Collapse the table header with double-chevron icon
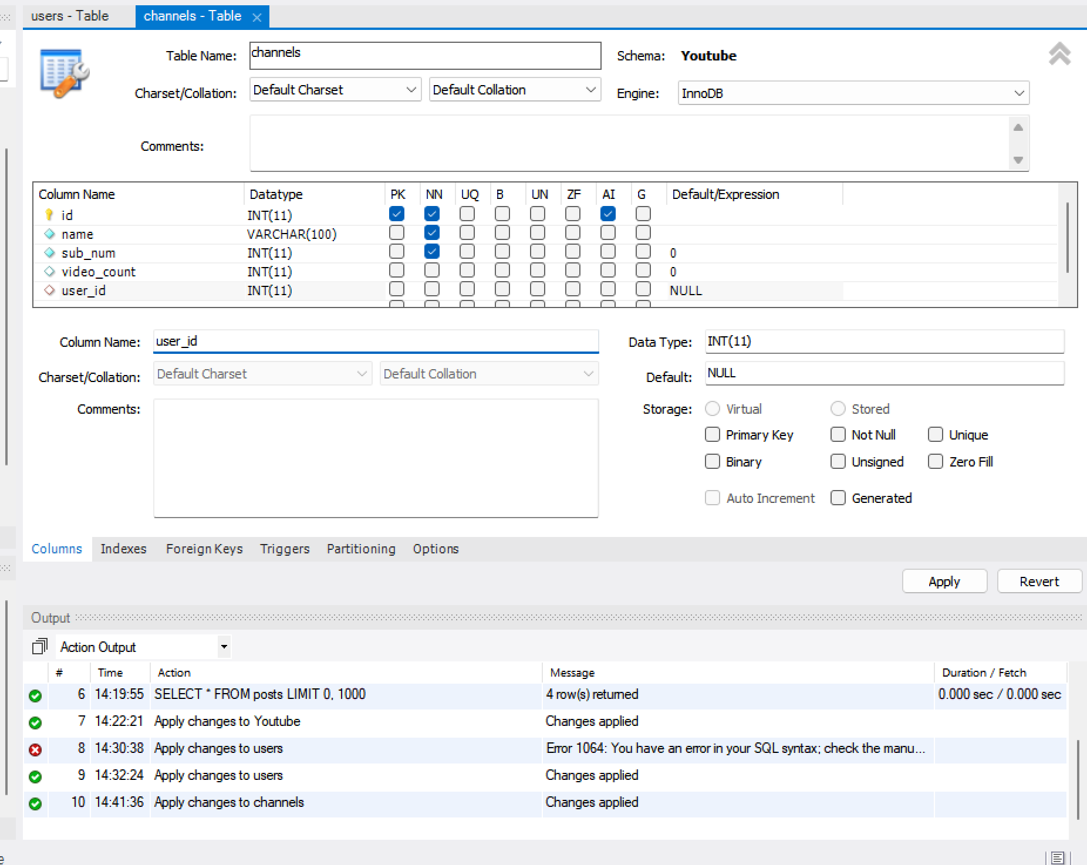The height and width of the screenshot is (865, 1087). (x=1059, y=54)
